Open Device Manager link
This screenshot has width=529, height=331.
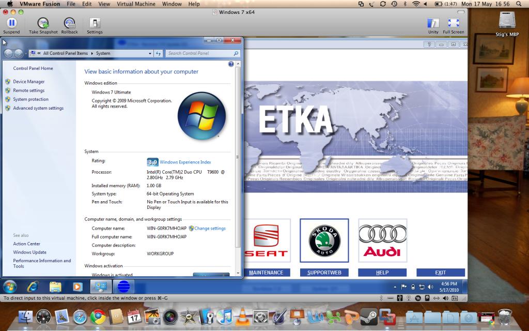click(29, 81)
